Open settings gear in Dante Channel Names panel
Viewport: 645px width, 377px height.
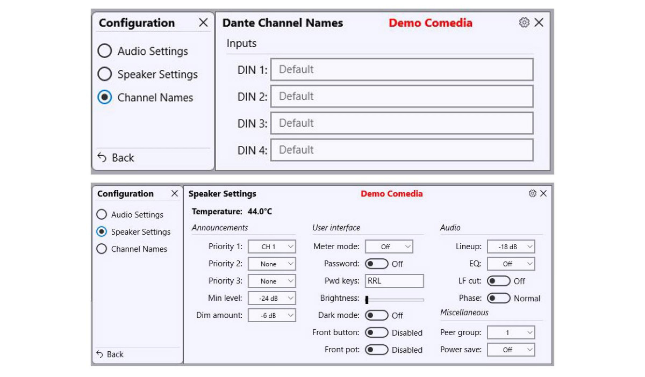tap(524, 23)
